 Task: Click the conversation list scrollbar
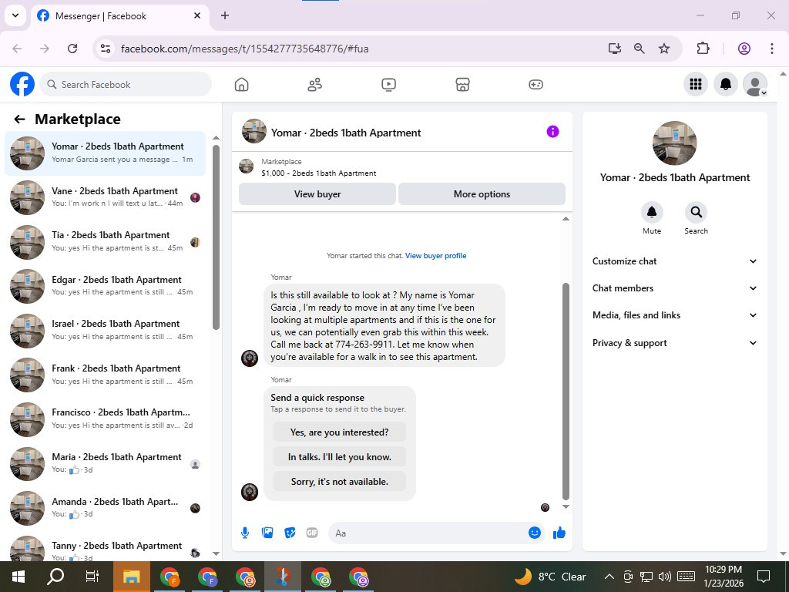[x=216, y=237]
